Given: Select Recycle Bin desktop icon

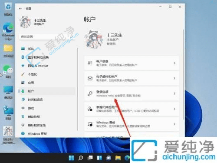Looking at the screenshot, I should (8, 10).
